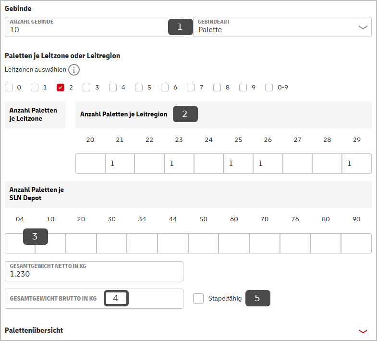The image size is (377, 341).
Task: Uncheck Leitzone 2 checkbox
Action: (x=61, y=88)
